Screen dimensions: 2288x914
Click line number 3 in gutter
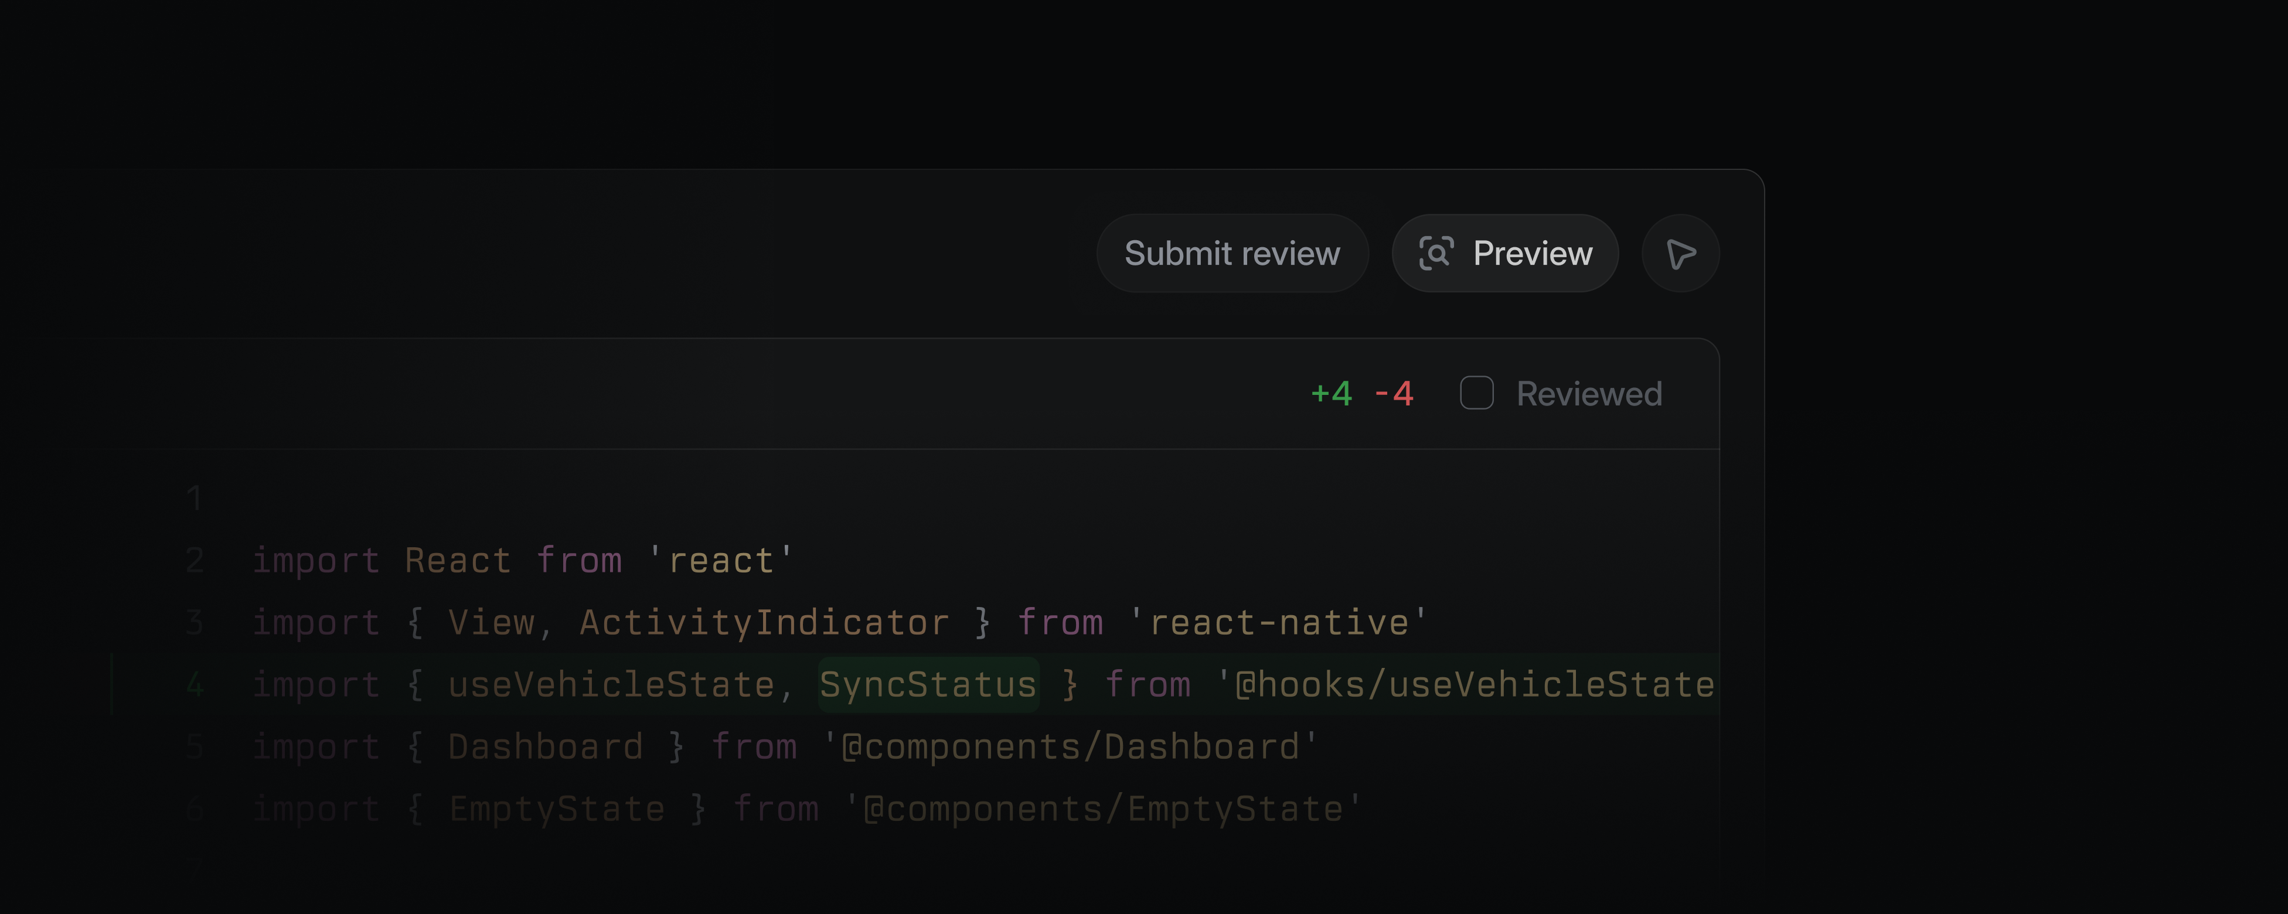pyautogui.click(x=195, y=623)
